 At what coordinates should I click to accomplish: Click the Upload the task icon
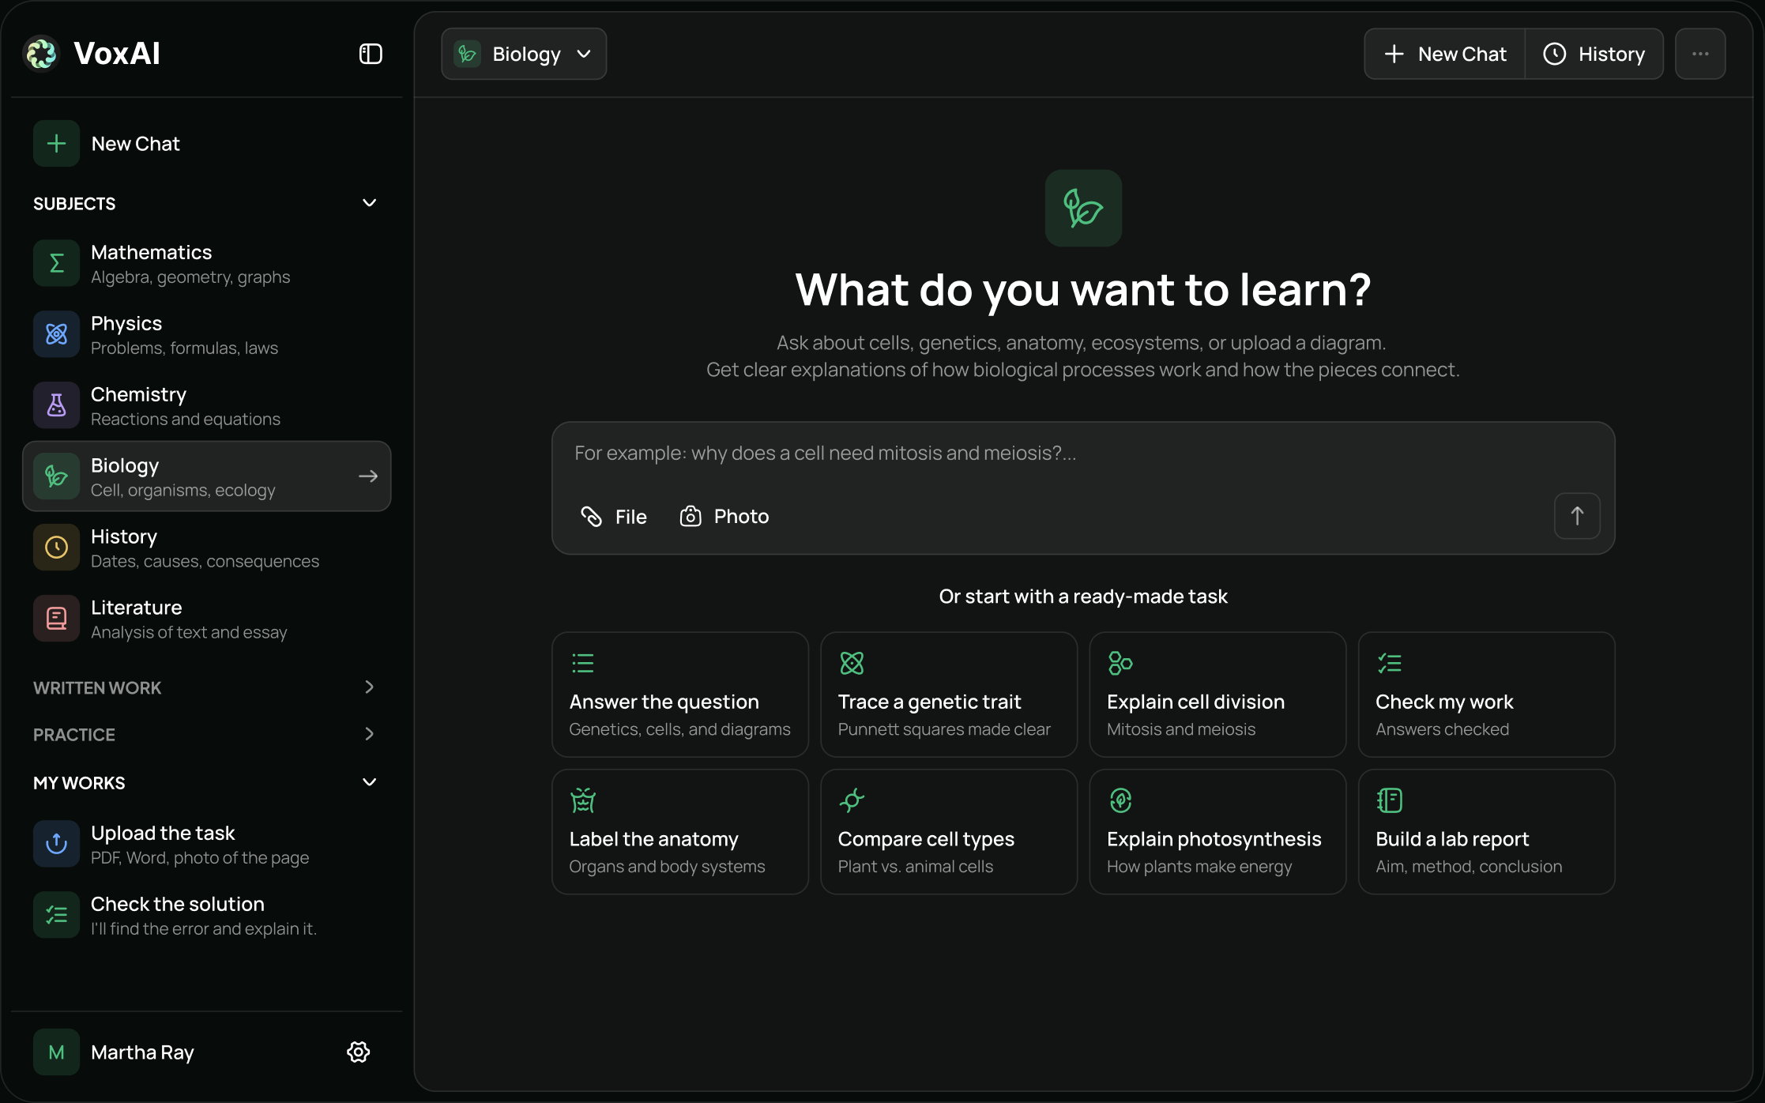point(57,844)
